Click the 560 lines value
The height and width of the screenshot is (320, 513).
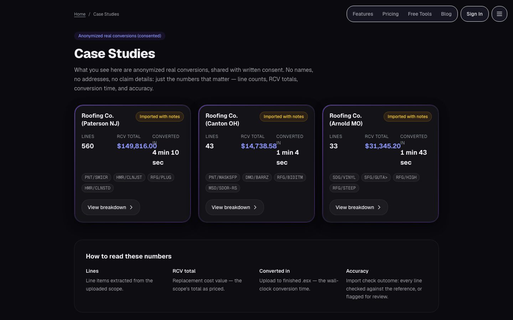(x=88, y=146)
